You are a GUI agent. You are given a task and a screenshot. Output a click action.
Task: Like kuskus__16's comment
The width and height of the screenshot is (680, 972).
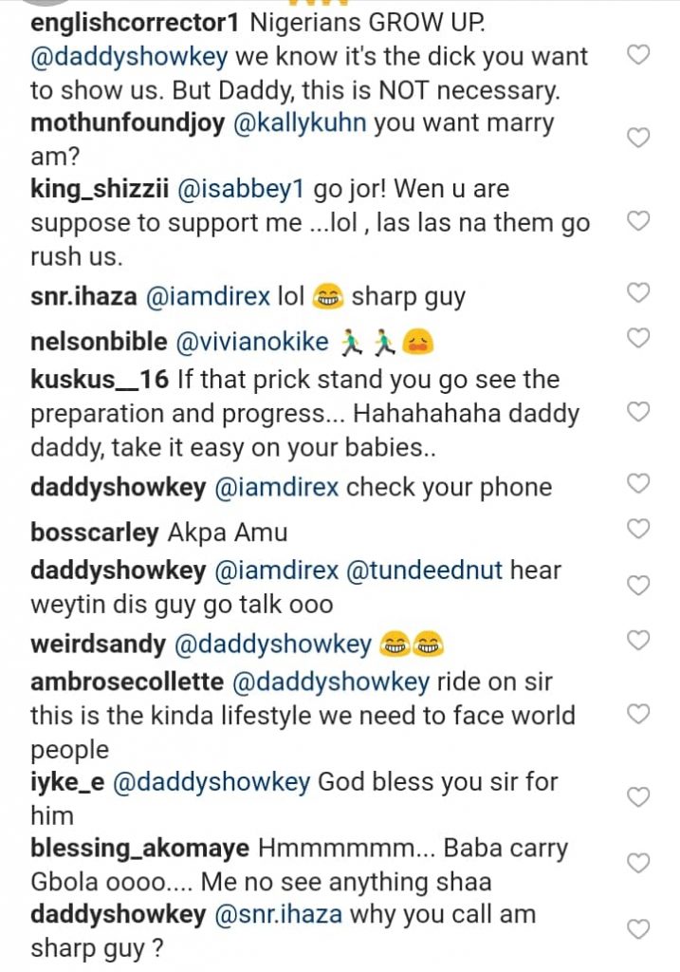point(639,411)
